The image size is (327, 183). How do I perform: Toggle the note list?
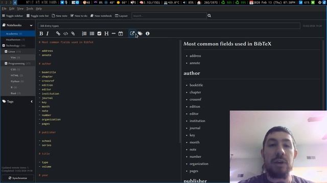pyautogui.click(x=37, y=16)
